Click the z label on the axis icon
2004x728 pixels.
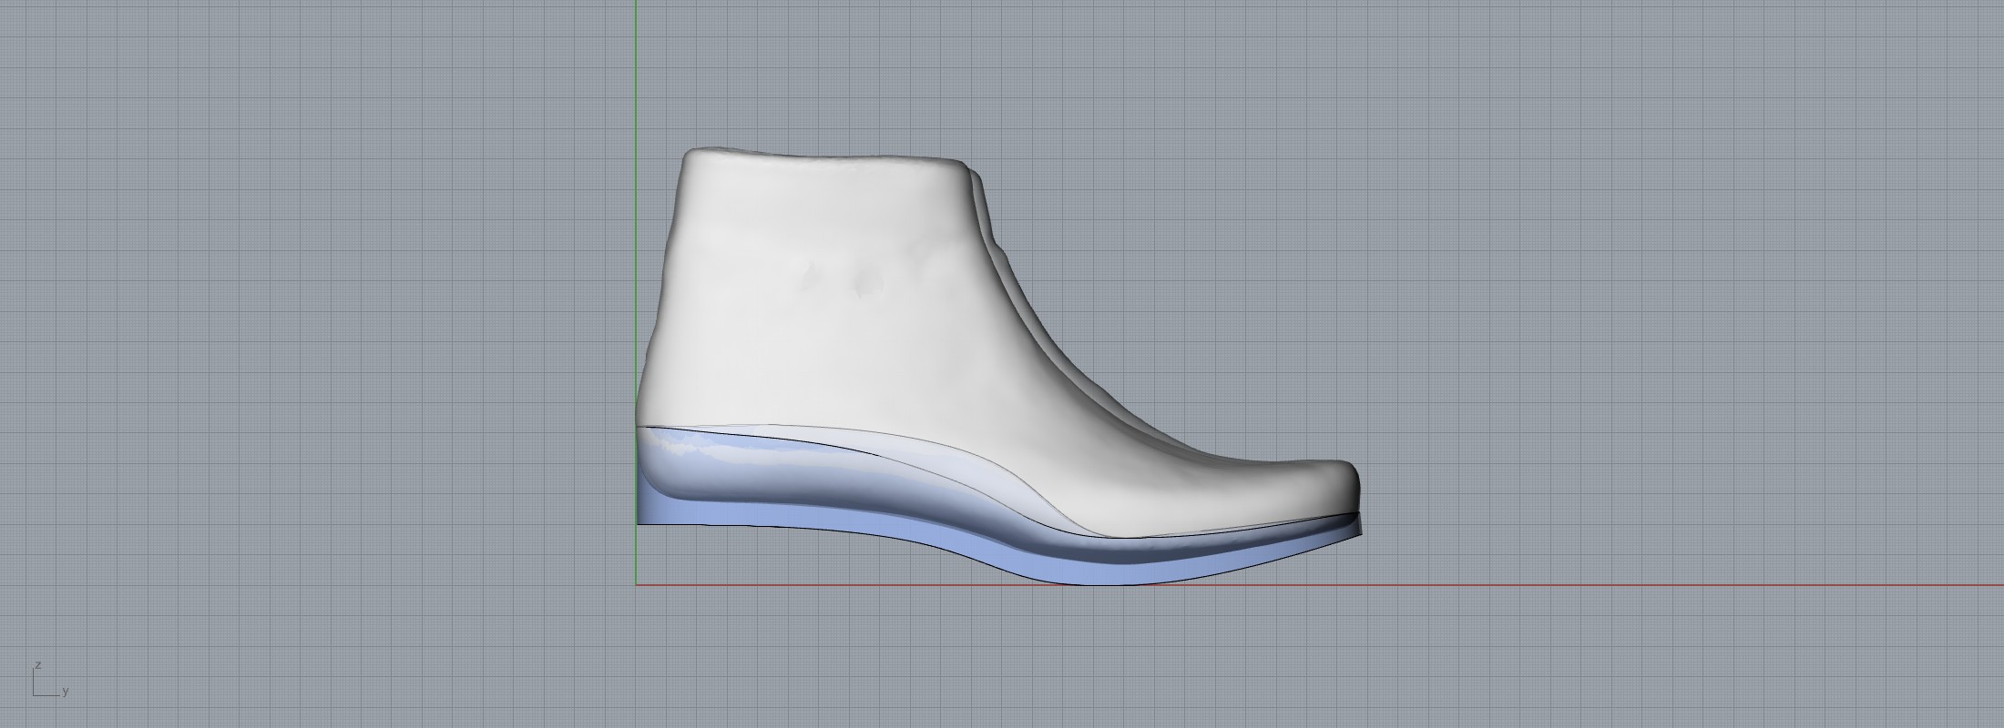[37, 665]
